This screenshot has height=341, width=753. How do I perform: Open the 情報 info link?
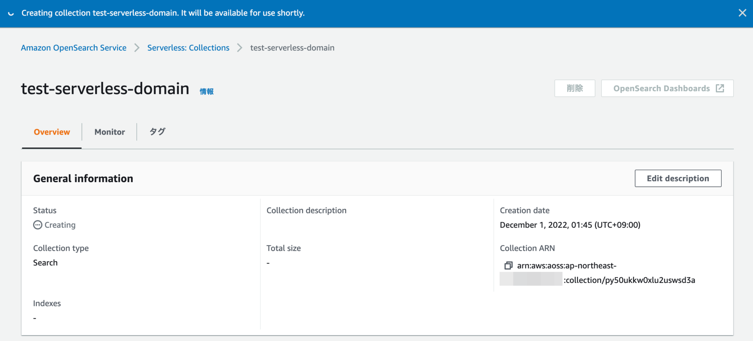(x=207, y=91)
